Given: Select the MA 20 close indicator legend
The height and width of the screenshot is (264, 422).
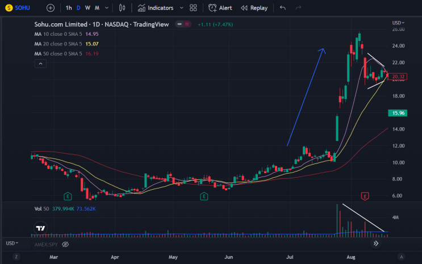Looking at the screenshot, I should (x=58, y=44).
